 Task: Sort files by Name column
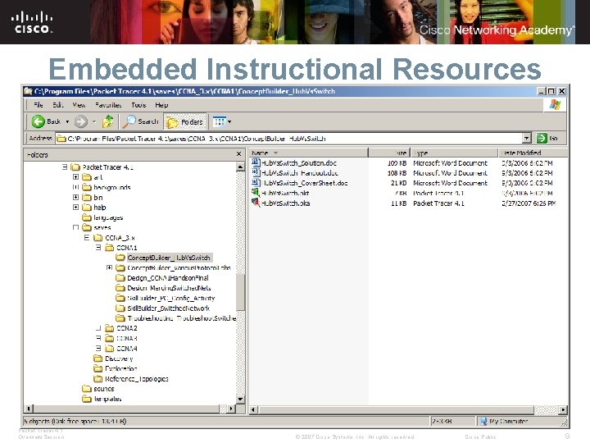(x=308, y=153)
